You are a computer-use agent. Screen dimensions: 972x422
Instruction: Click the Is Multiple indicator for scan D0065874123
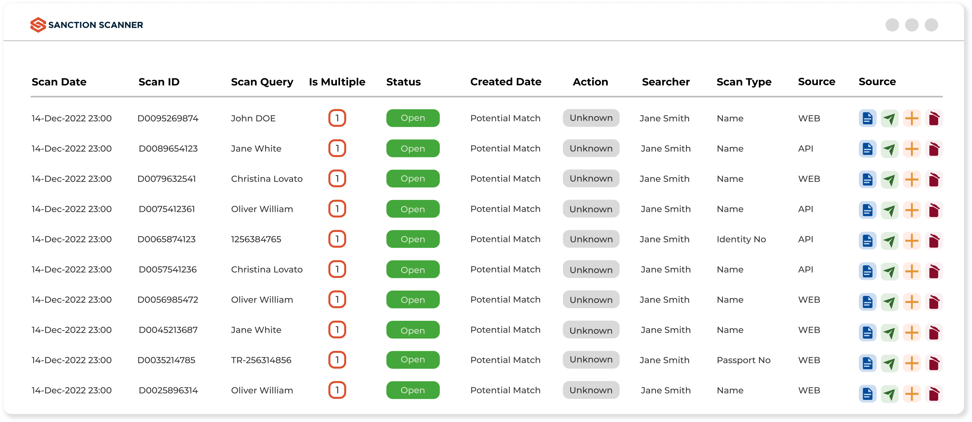click(x=337, y=239)
